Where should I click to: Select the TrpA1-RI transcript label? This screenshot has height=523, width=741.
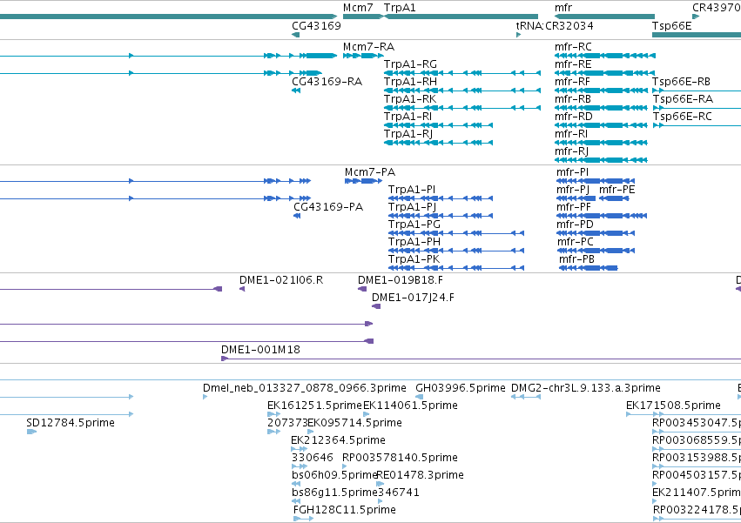pyautogui.click(x=408, y=117)
